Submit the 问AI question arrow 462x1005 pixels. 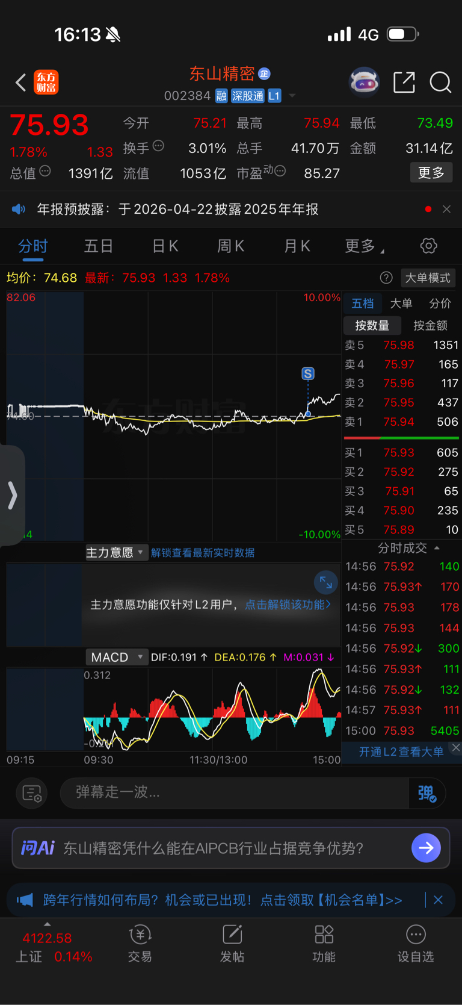tap(426, 848)
